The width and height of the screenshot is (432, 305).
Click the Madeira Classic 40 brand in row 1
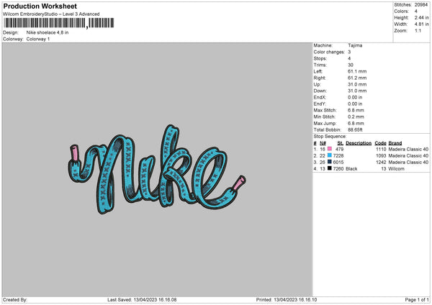click(408, 149)
